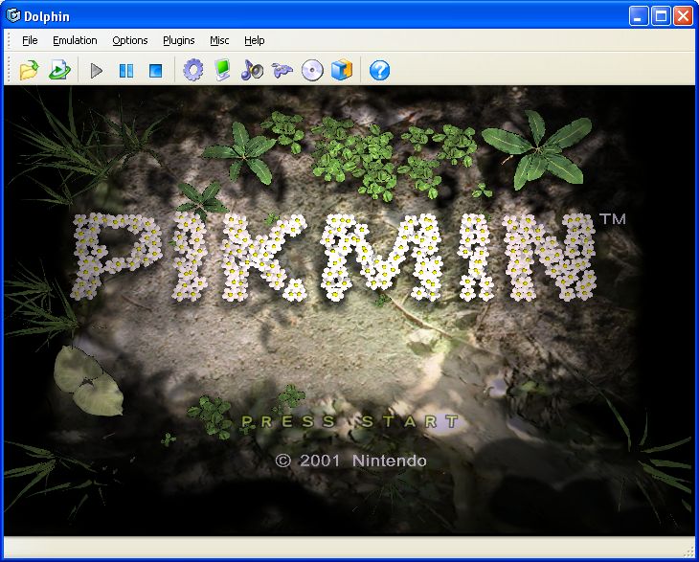699x562 pixels.
Task: Click the Dolphin window title text
Action: click(x=47, y=16)
